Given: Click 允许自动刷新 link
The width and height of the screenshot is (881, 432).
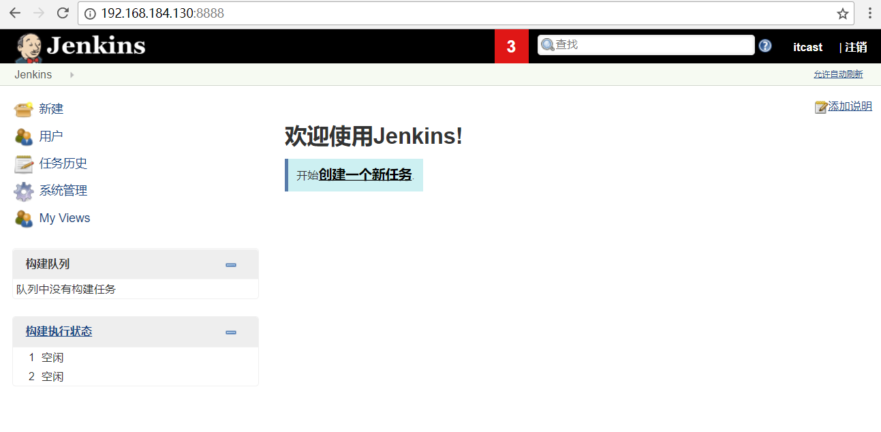Looking at the screenshot, I should point(838,74).
